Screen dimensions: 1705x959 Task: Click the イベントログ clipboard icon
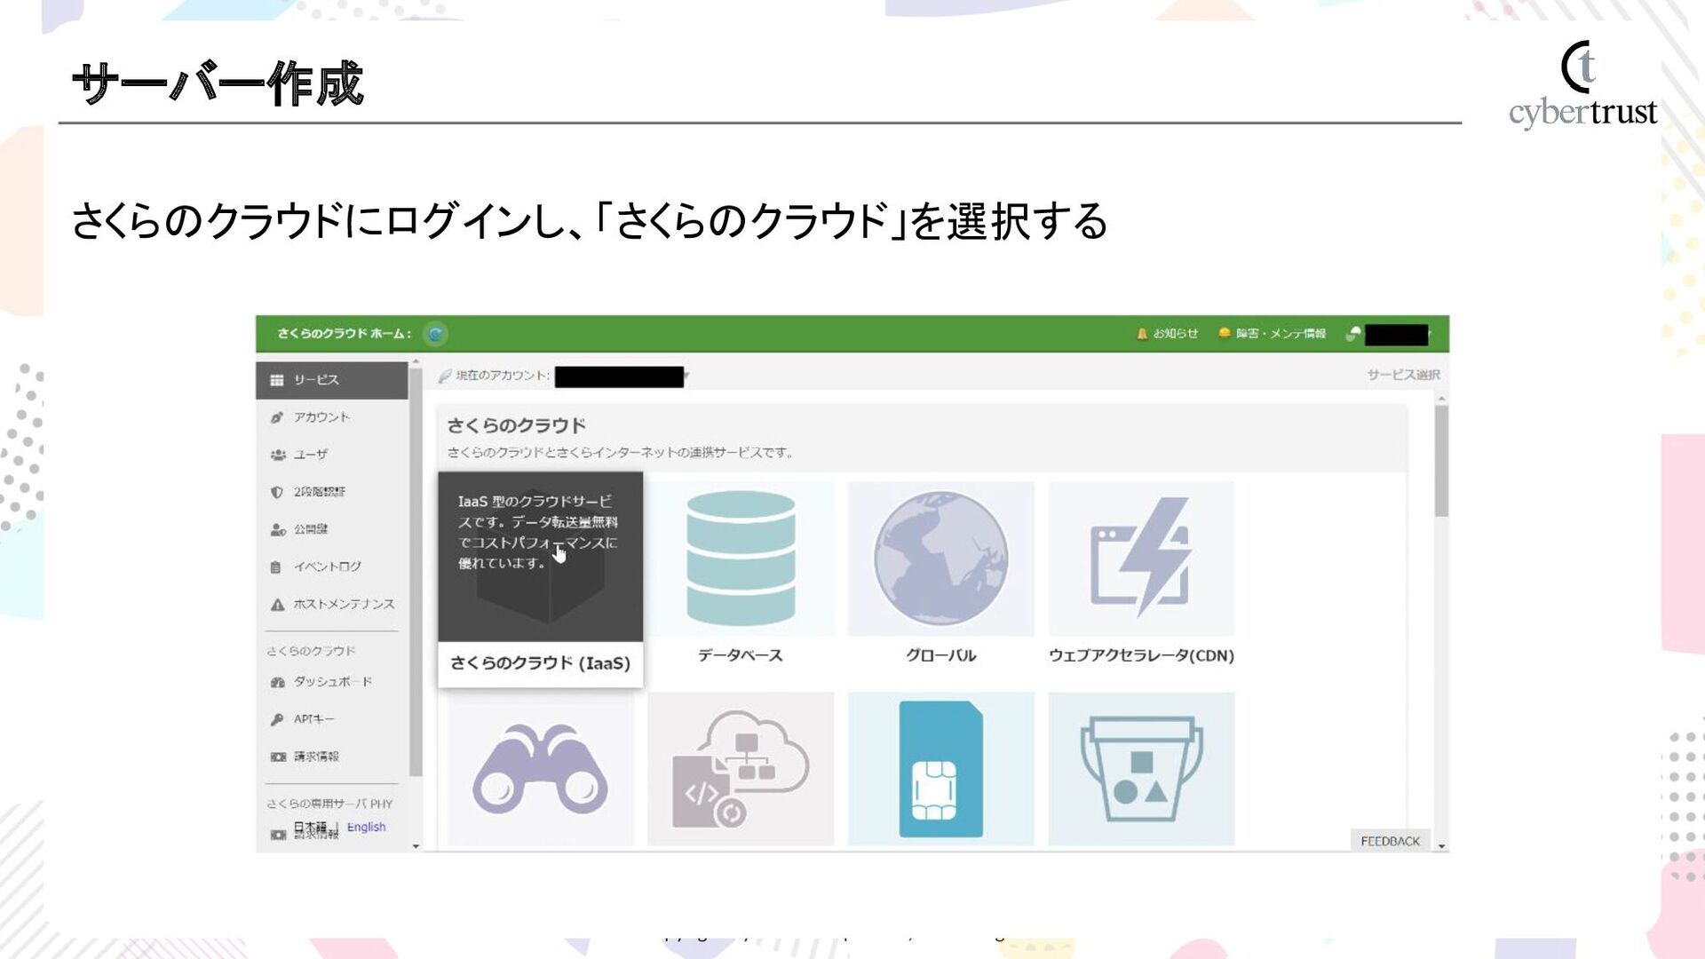(276, 567)
